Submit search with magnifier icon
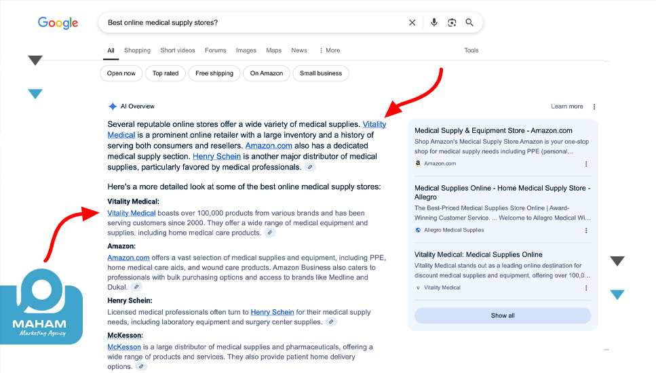 pyautogui.click(x=469, y=22)
